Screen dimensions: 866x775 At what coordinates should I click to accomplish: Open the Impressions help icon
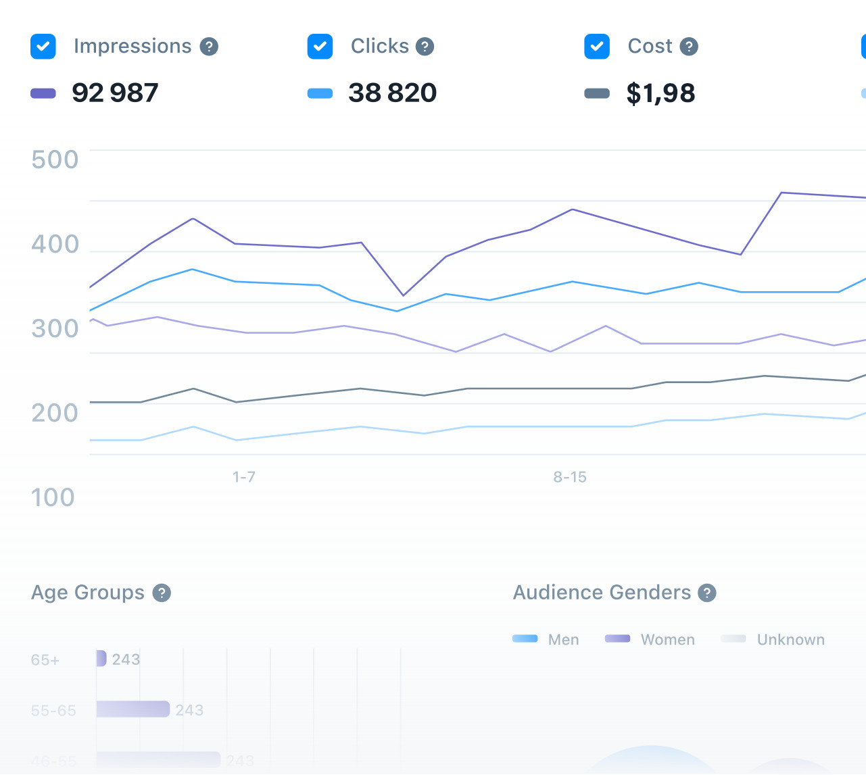click(210, 46)
